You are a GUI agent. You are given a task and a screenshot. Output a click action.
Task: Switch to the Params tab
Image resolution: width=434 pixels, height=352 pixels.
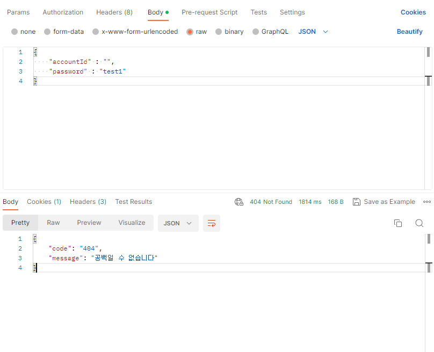tap(18, 12)
